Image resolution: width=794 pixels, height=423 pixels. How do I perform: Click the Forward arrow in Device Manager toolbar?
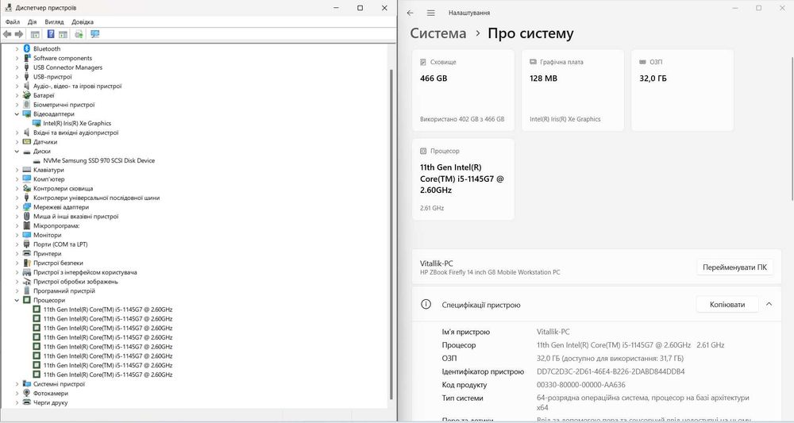coord(19,34)
